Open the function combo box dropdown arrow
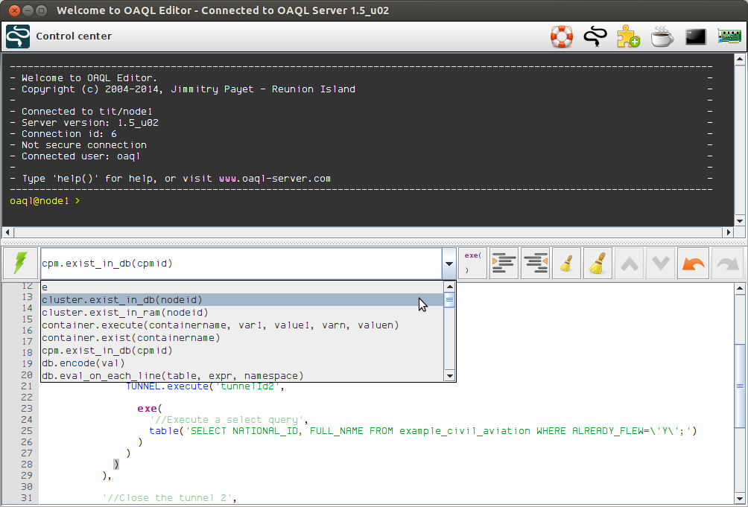Image resolution: width=748 pixels, height=507 pixels. click(x=449, y=264)
